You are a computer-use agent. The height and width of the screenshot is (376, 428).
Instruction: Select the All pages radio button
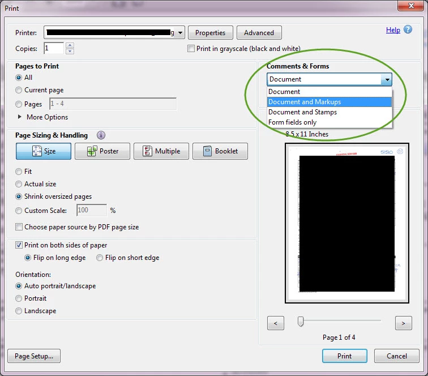pyautogui.click(x=19, y=78)
